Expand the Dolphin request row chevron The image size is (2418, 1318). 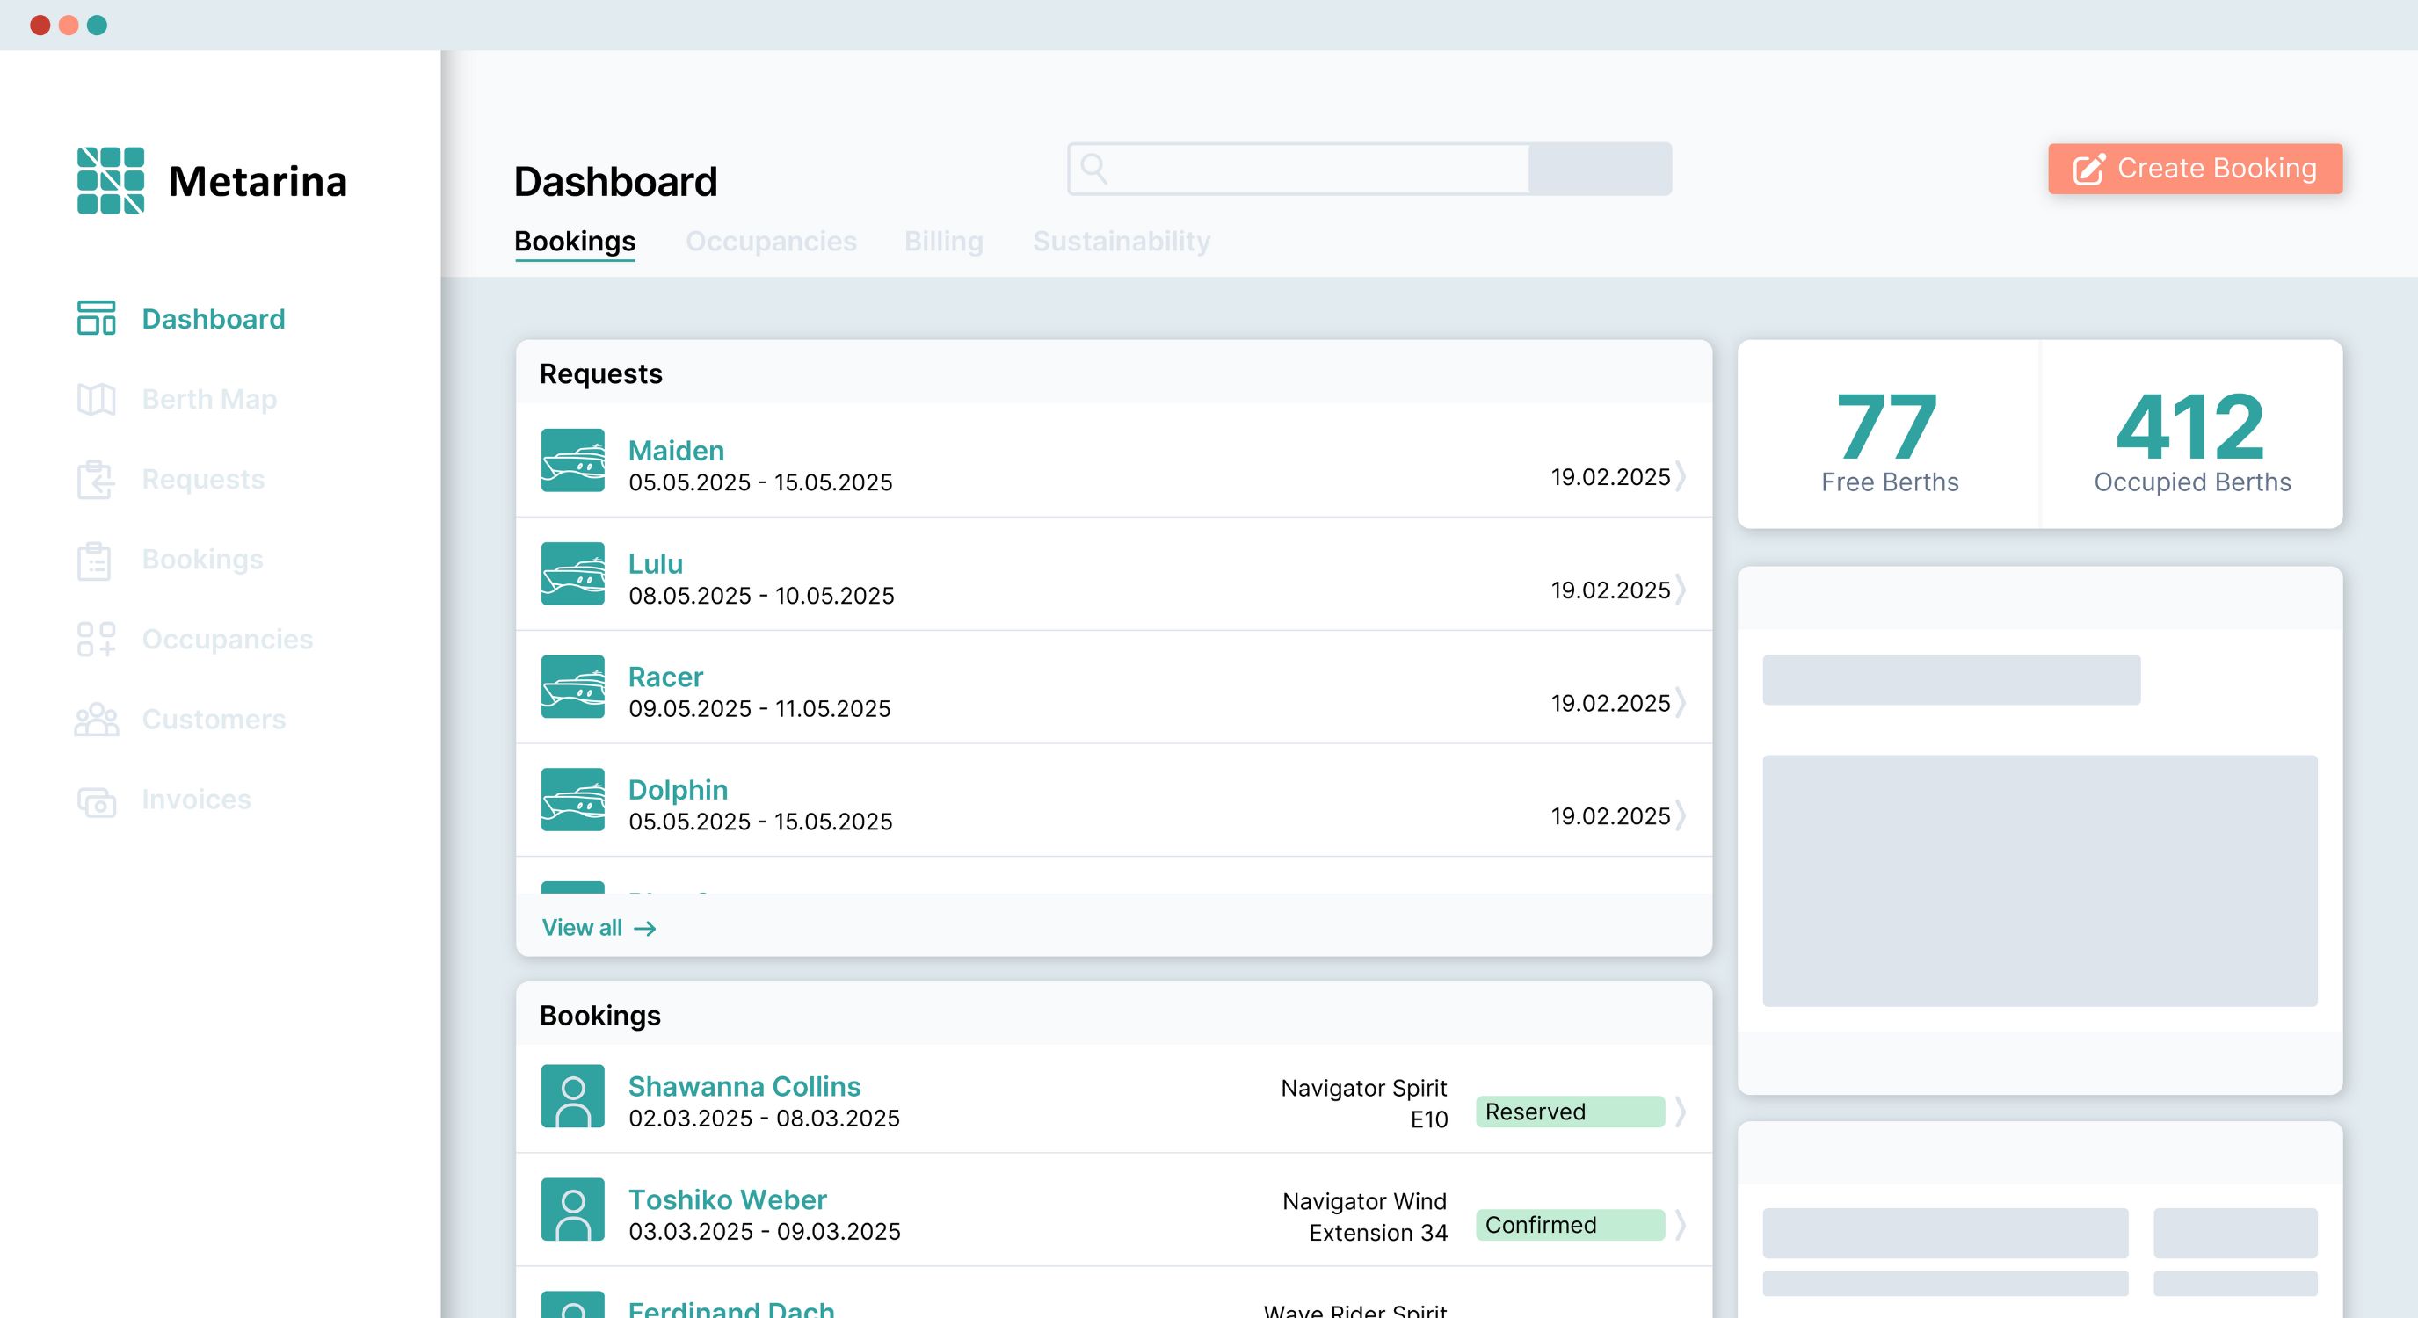click(x=1681, y=816)
